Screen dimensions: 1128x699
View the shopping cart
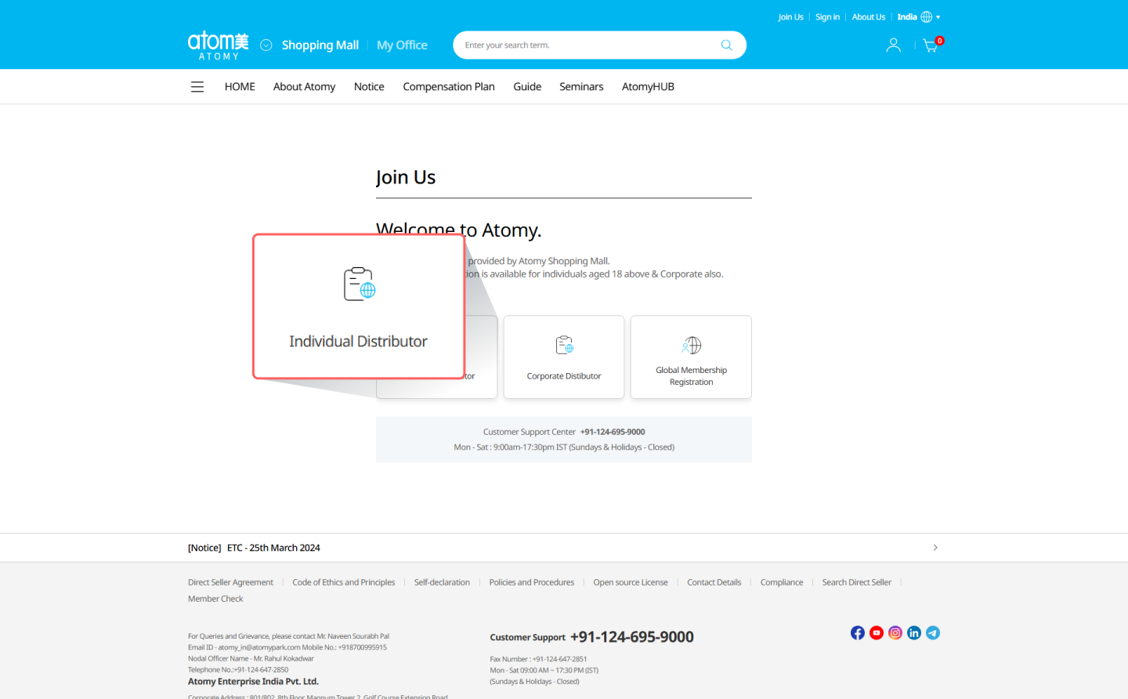click(x=930, y=45)
